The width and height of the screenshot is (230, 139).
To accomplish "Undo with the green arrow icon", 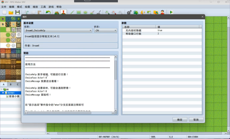I will [48, 12].
